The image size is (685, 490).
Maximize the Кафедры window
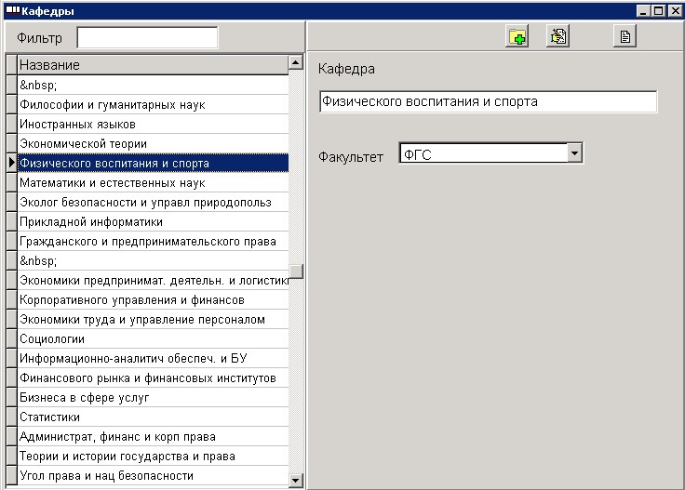659,10
